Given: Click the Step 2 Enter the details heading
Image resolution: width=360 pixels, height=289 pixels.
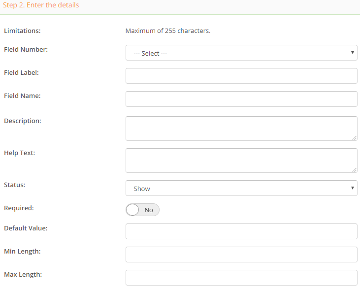Looking at the screenshot, I should (x=41, y=5).
